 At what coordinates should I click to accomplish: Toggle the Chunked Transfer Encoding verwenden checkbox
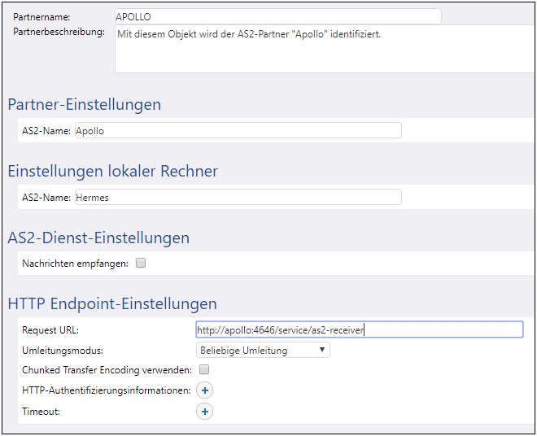(x=204, y=370)
